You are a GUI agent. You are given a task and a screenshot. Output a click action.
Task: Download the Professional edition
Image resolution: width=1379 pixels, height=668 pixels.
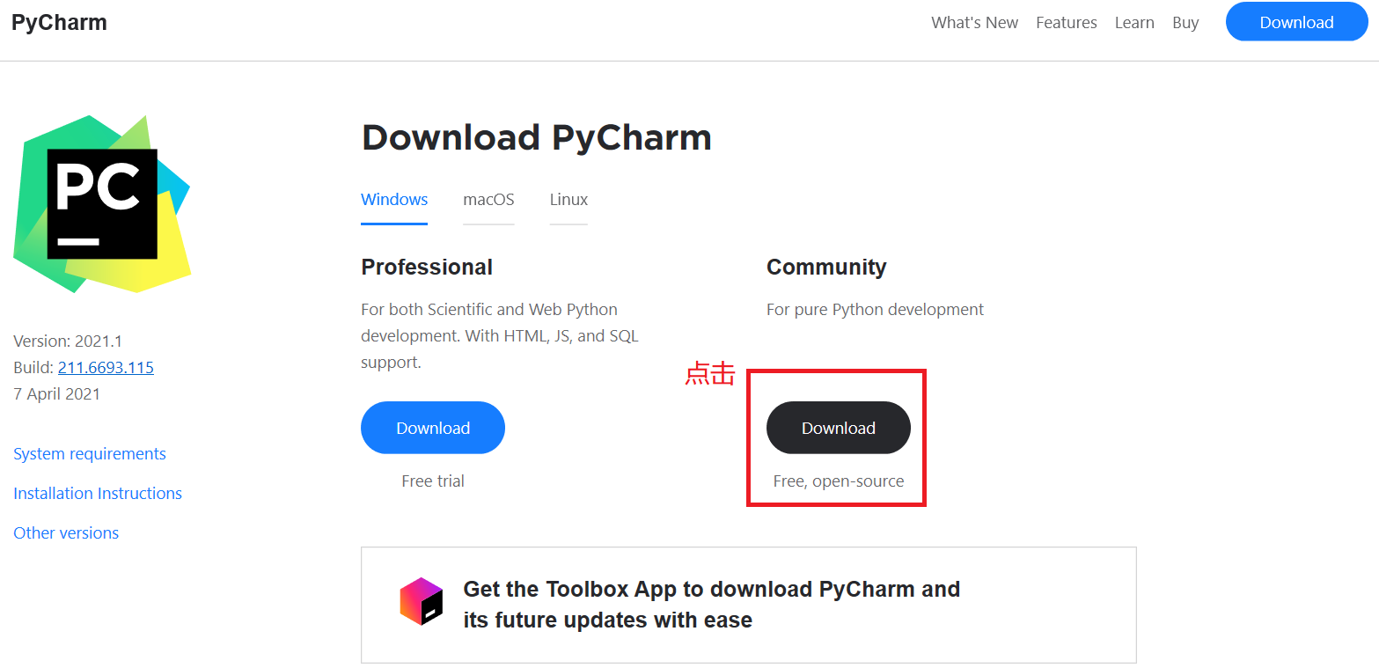[433, 428]
